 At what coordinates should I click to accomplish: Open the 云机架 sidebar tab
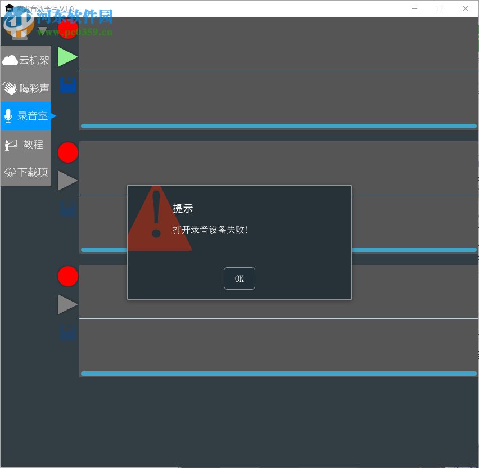pyautogui.click(x=26, y=60)
